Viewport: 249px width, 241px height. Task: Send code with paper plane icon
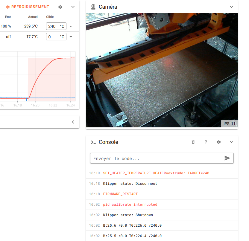227,158
